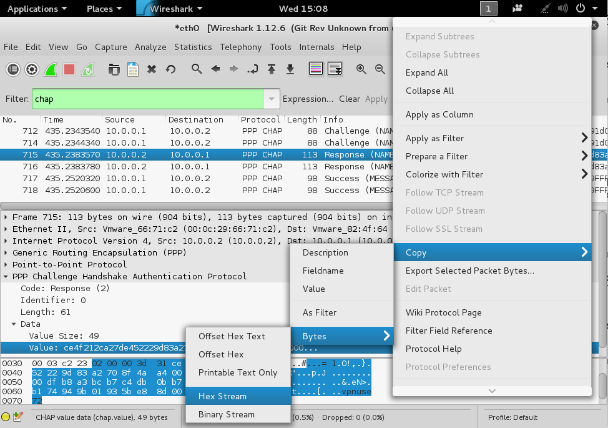Click Apply filter button
The width and height of the screenshot is (608, 428).
pyautogui.click(x=376, y=99)
